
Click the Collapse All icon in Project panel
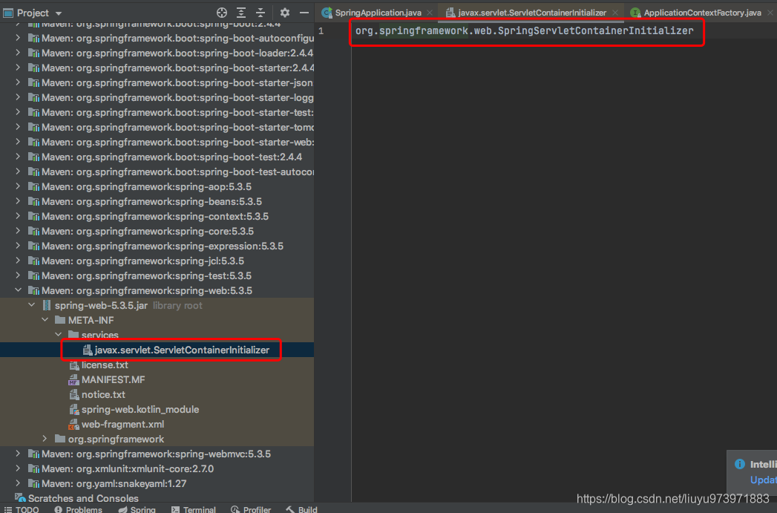pyautogui.click(x=259, y=13)
